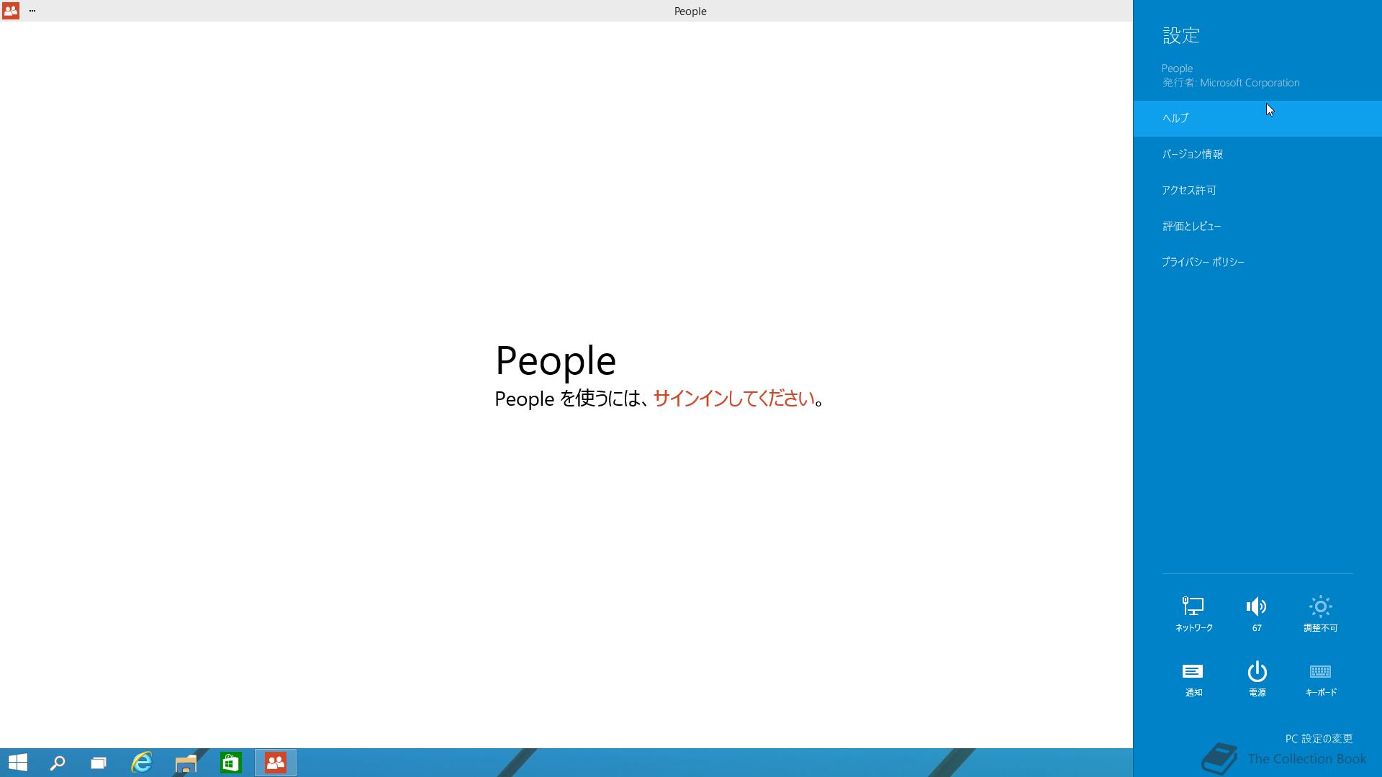The image size is (1382, 777).
Task: Open the keyboard input icon
Action: [x=1320, y=672]
